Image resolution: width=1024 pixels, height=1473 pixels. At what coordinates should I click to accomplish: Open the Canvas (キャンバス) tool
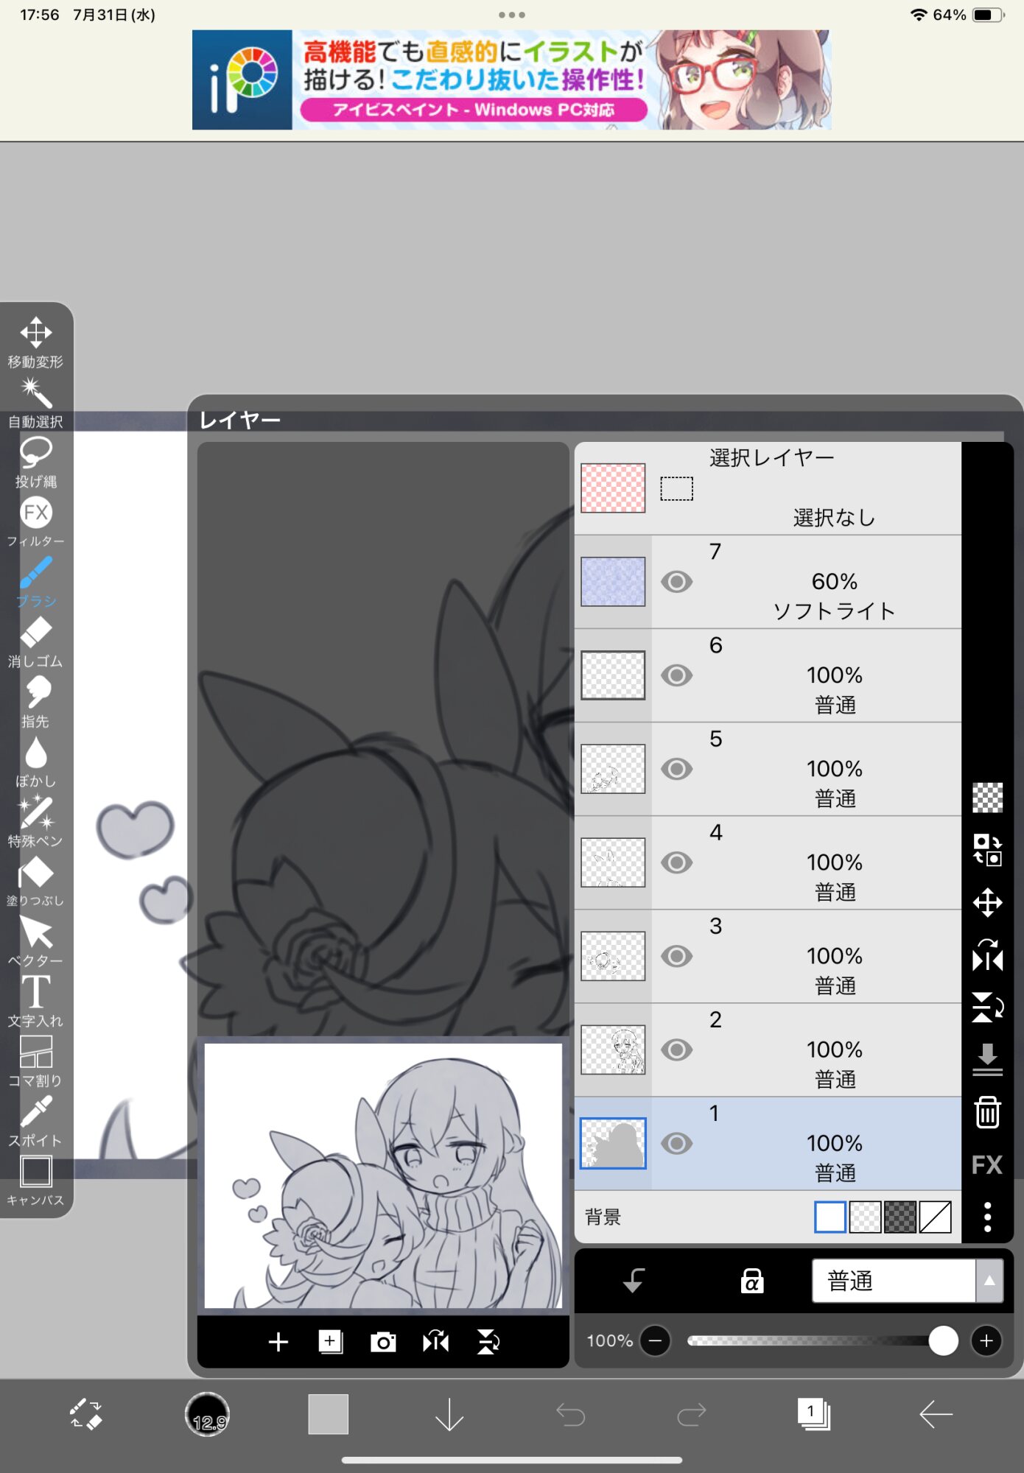coord(35,1181)
